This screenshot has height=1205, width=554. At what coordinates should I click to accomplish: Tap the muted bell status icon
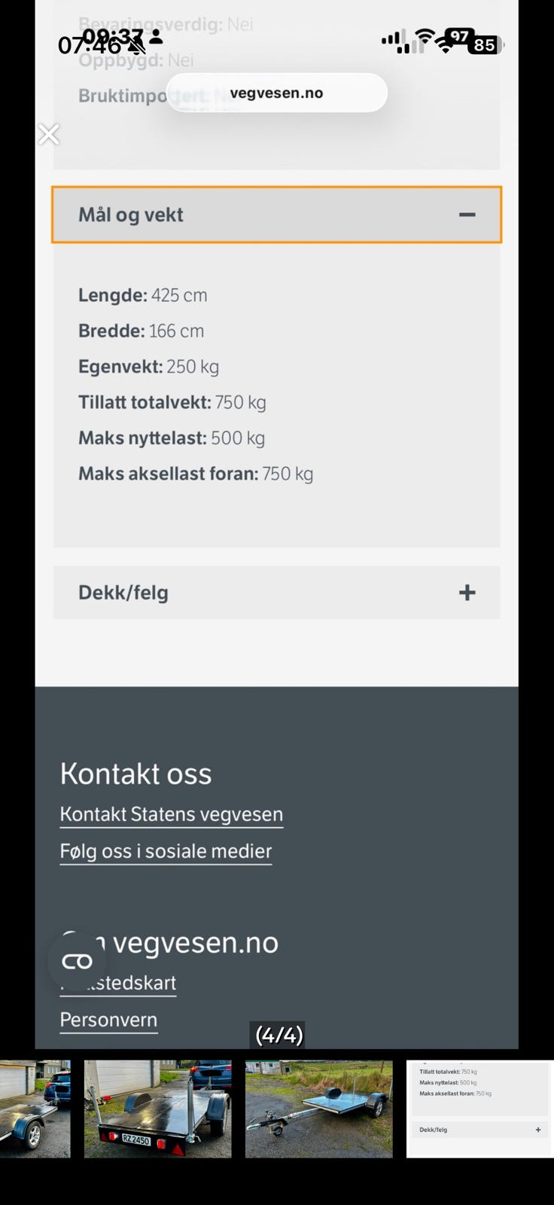(x=136, y=45)
